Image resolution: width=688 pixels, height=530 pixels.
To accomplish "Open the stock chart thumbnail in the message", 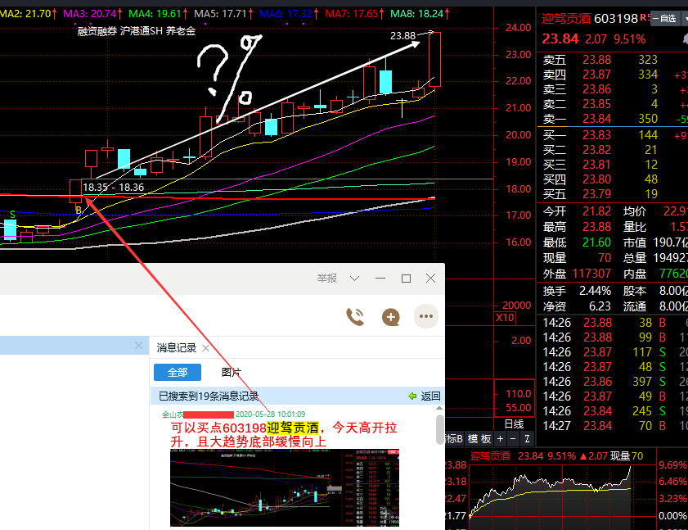I will [285, 487].
